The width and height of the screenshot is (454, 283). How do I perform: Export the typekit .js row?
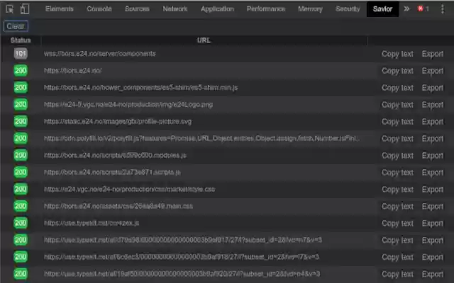point(432,224)
